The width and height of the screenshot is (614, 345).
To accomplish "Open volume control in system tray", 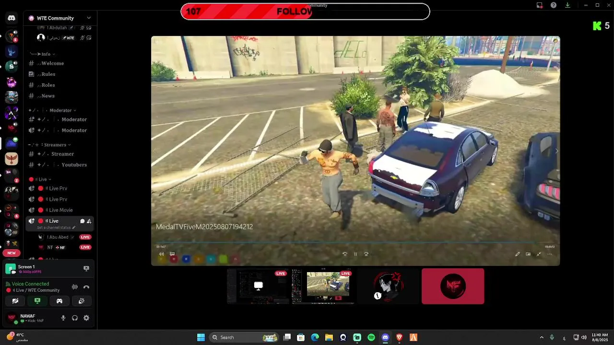I will (584, 337).
